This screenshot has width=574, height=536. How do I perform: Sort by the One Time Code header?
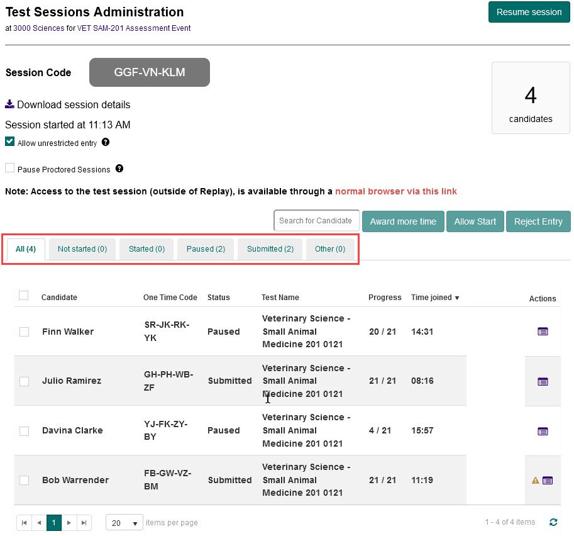170,298
